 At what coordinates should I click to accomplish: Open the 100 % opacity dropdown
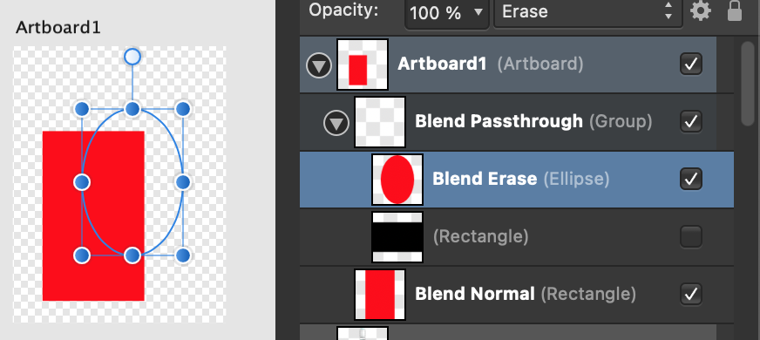pyautogui.click(x=446, y=13)
